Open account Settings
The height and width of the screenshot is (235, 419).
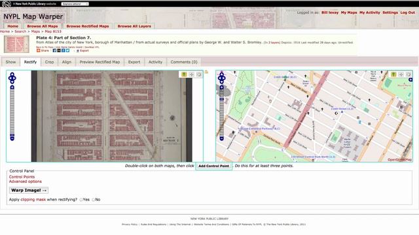pyautogui.click(x=390, y=12)
